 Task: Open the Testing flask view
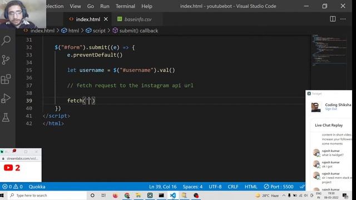pyautogui.click(x=6, y=117)
